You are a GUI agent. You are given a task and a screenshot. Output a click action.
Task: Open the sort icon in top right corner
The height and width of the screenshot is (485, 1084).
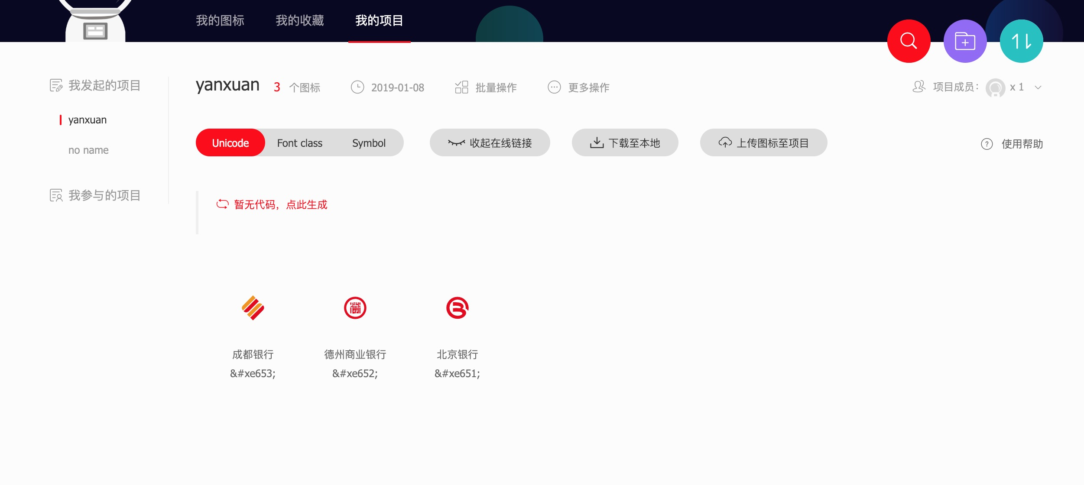click(1021, 40)
